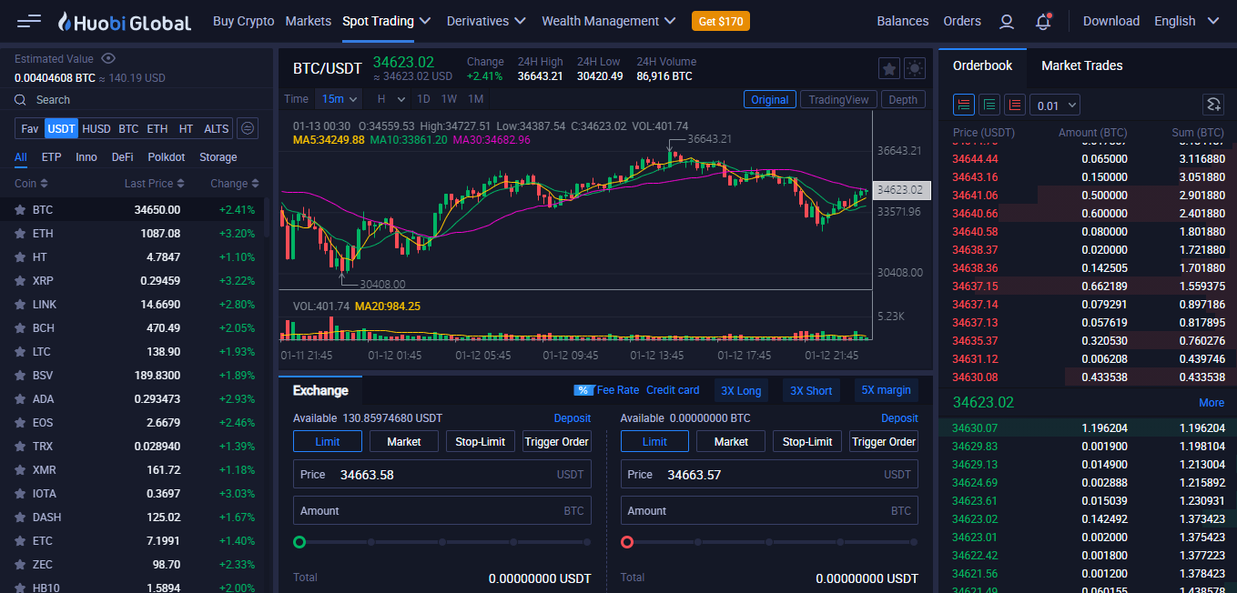This screenshot has height=593, width=1237.
Task: Click the user account profile icon
Action: point(1006,21)
